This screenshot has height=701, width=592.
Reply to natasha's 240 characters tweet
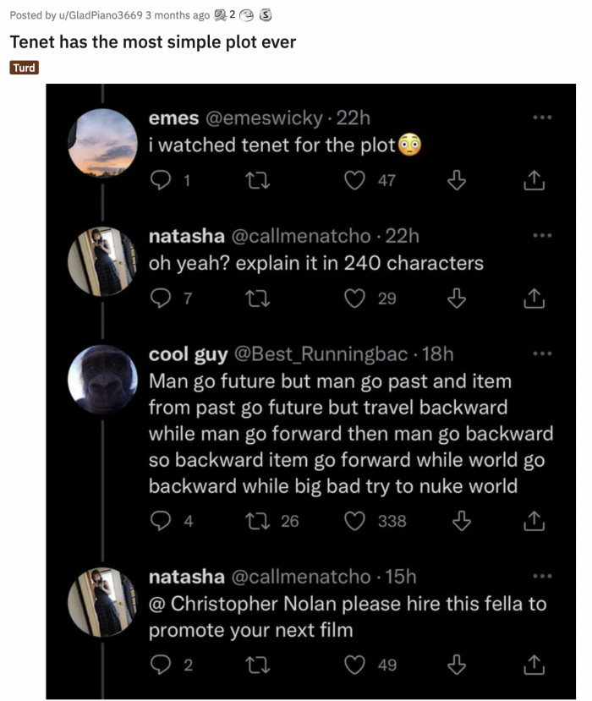tap(160, 298)
